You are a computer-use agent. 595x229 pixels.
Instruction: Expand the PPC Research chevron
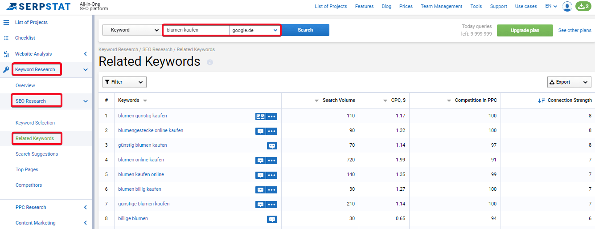pyautogui.click(x=86, y=207)
